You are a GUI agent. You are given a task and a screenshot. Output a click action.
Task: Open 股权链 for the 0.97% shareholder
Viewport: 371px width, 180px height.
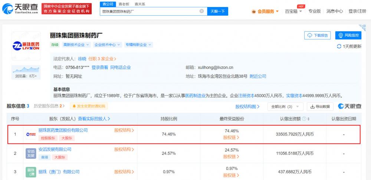pyautogui.click(x=231, y=175)
